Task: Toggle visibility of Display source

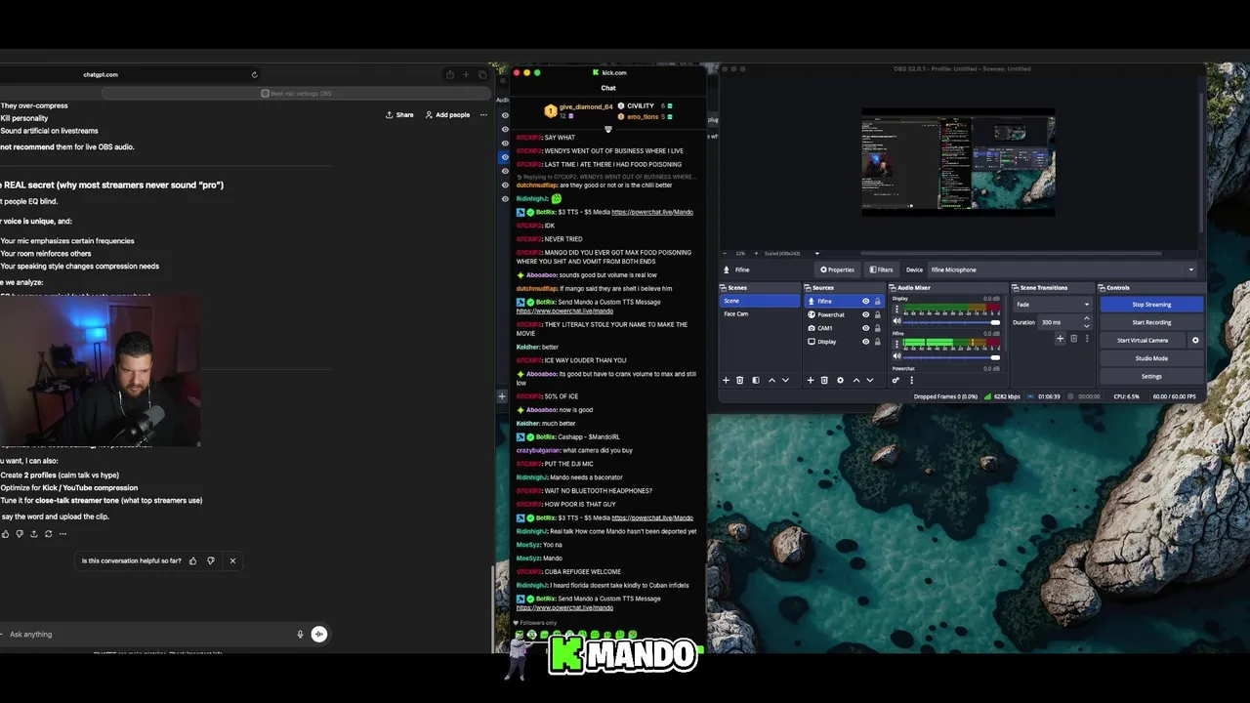Action: (866, 342)
